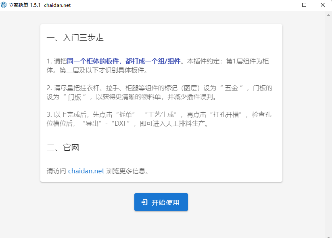Click the heading 二、官网
The width and height of the screenshot is (332, 238).
tap(63, 147)
